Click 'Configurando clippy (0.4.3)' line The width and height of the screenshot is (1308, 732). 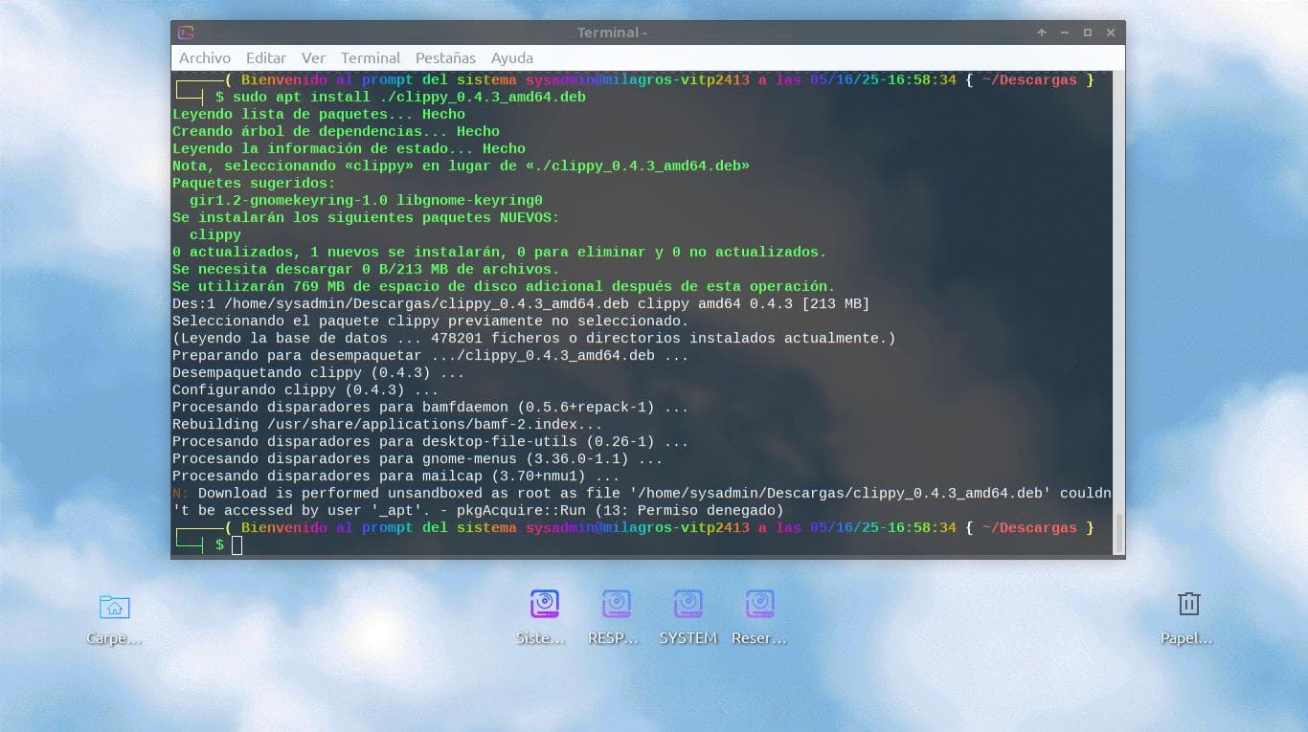(305, 389)
